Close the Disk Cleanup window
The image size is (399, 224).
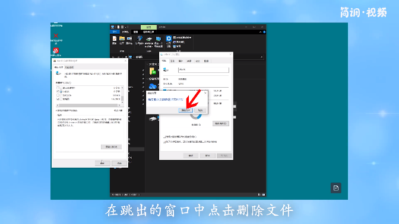[x=125, y=61]
